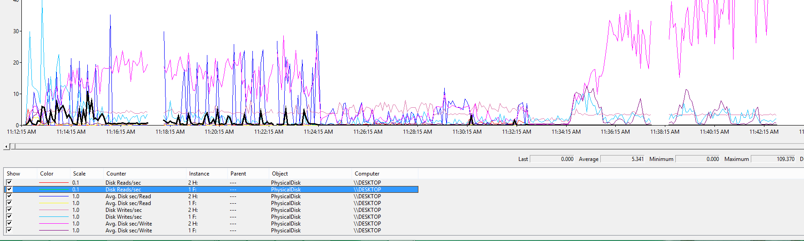Select the Avg. Disk sec/Read 2 H: row
The width and height of the screenshot is (804, 241).
(x=128, y=196)
